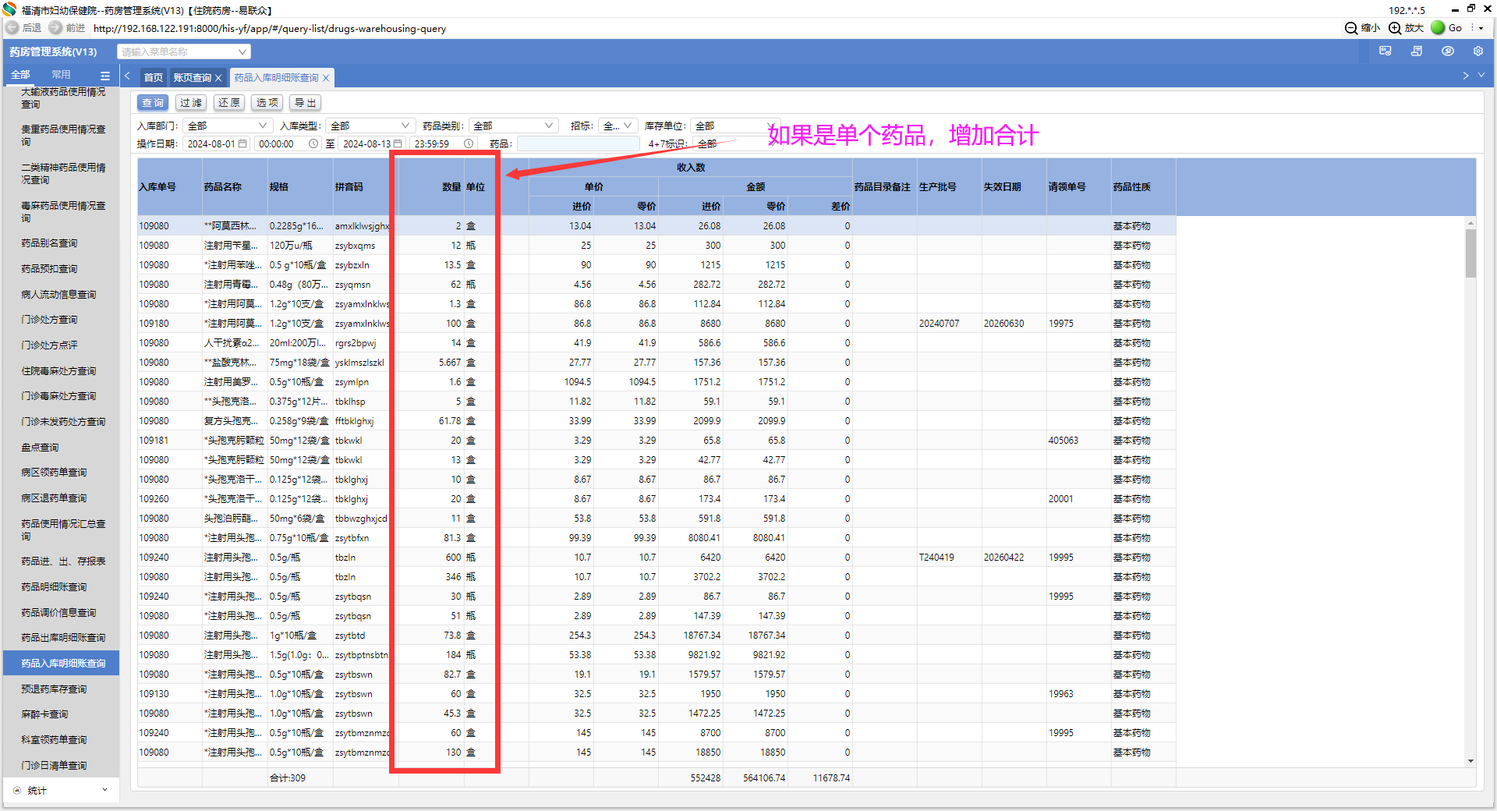Switch to the 首页 tab
The image size is (1497, 811).
point(154,78)
